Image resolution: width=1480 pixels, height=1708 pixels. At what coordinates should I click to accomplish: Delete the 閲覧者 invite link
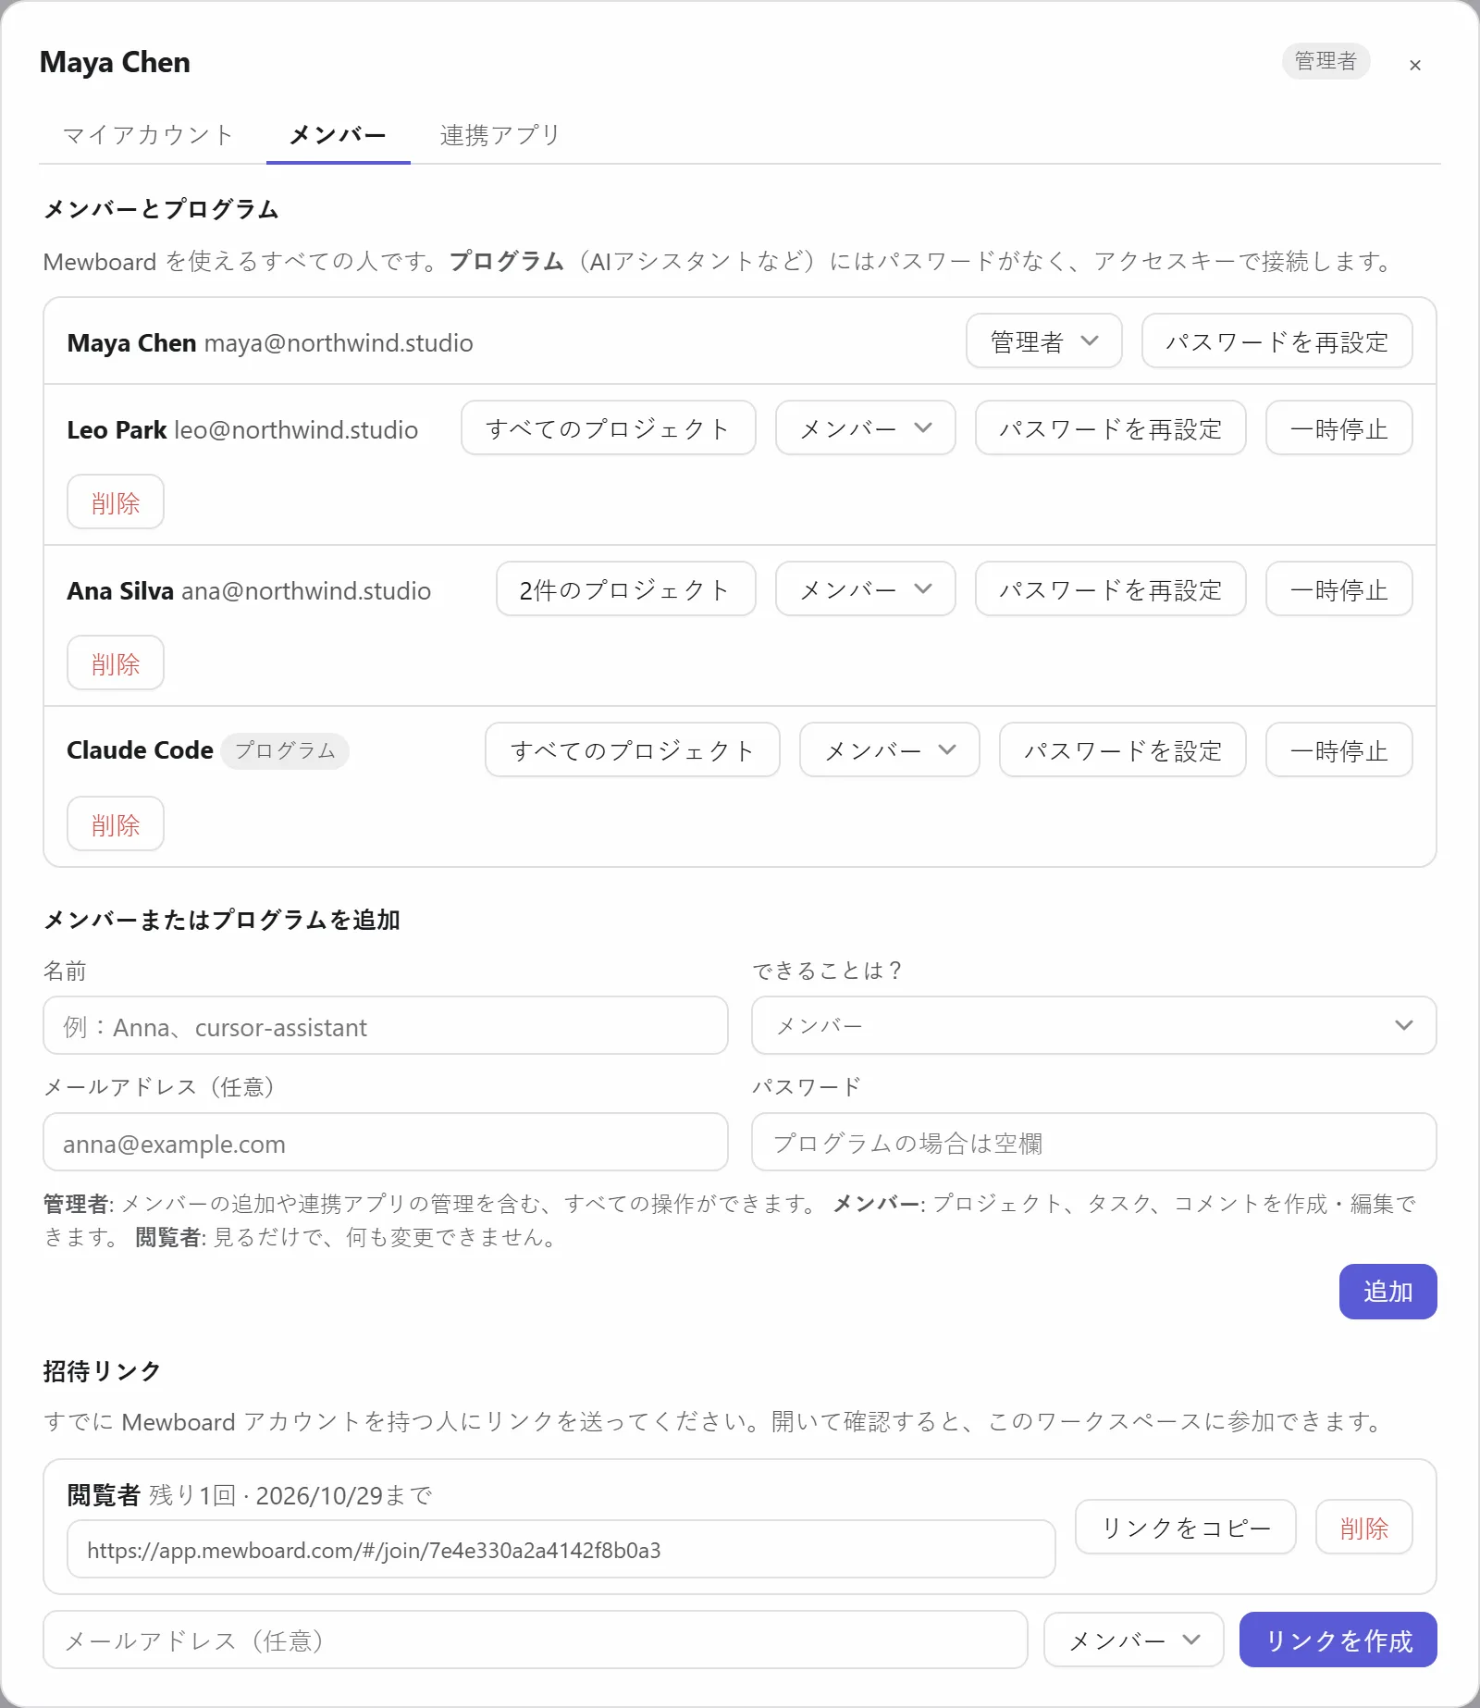point(1363,1528)
